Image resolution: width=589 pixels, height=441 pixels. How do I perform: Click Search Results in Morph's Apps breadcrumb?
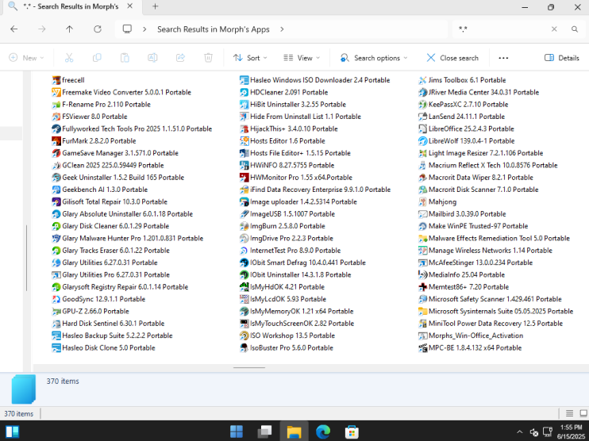pyautogui.click(x=214, y=29)
